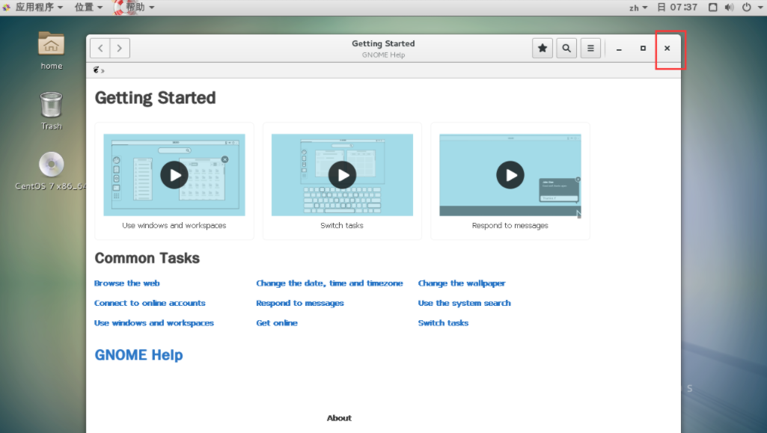Click Respond to messages video caption
Image resolution: width=767 pixels, height=433 pixels.
point(510,225)
